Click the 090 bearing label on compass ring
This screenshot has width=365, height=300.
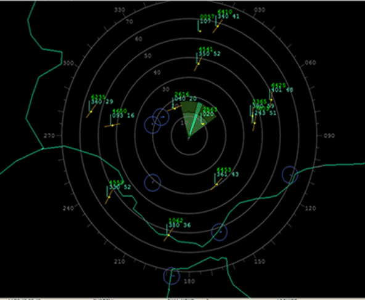[x=329, y=136]
